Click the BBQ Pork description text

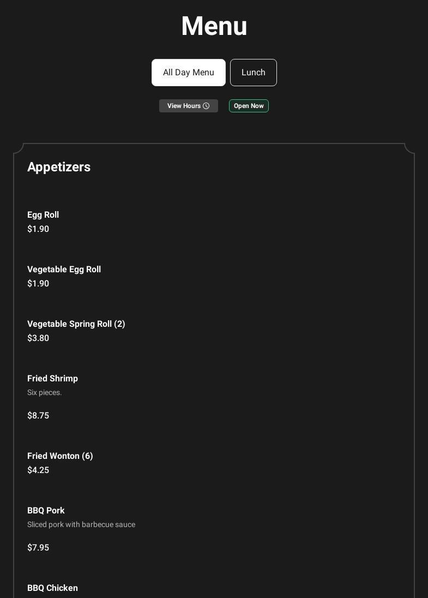coord(81,525)
